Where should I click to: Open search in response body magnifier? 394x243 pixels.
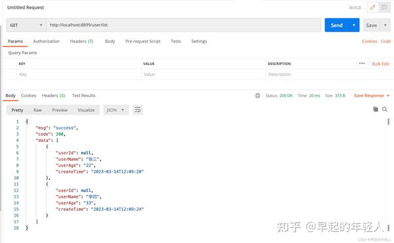click(x=385, y=109)
